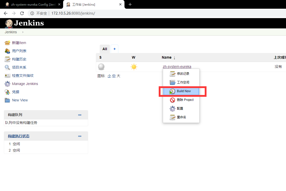Open the 构建历史 link
Screen dimensions: 286x191
pyautogui.click(x=19, y=59)
